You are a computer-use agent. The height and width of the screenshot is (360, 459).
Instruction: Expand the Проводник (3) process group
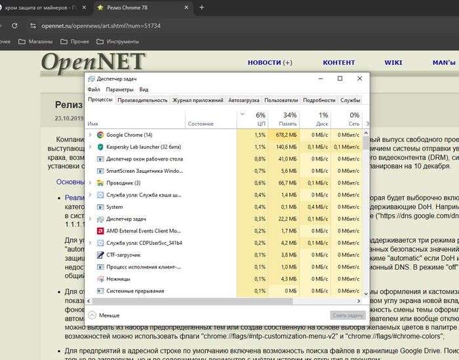(x=90, y=183)
